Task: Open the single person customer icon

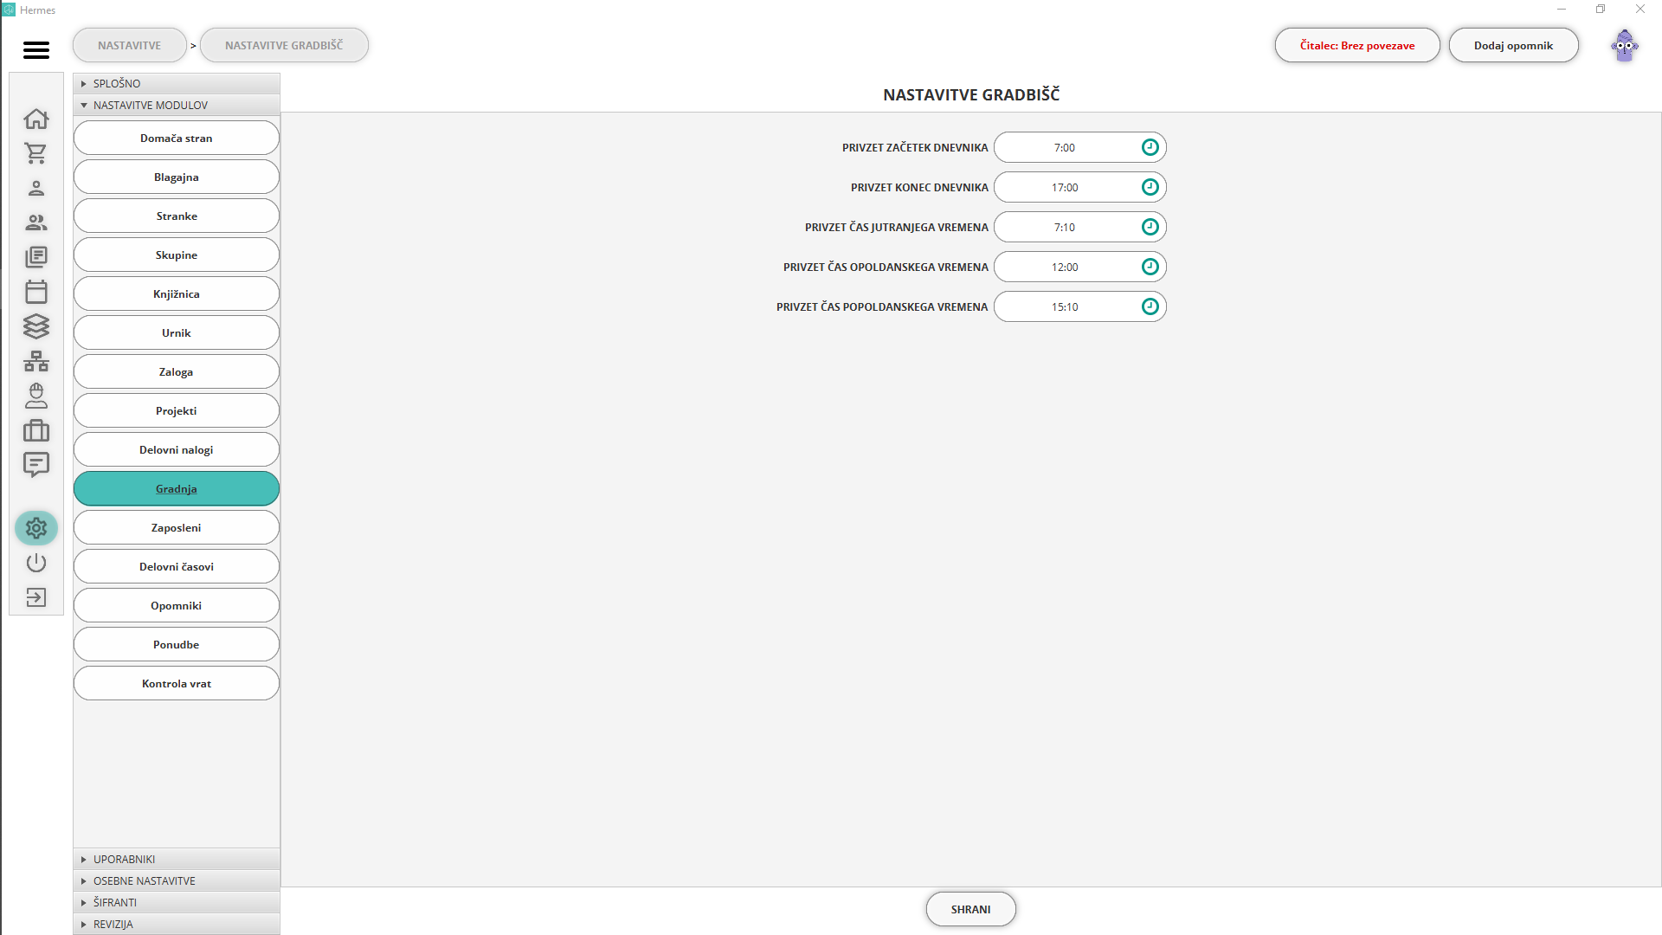Action: tap(36, 188)
